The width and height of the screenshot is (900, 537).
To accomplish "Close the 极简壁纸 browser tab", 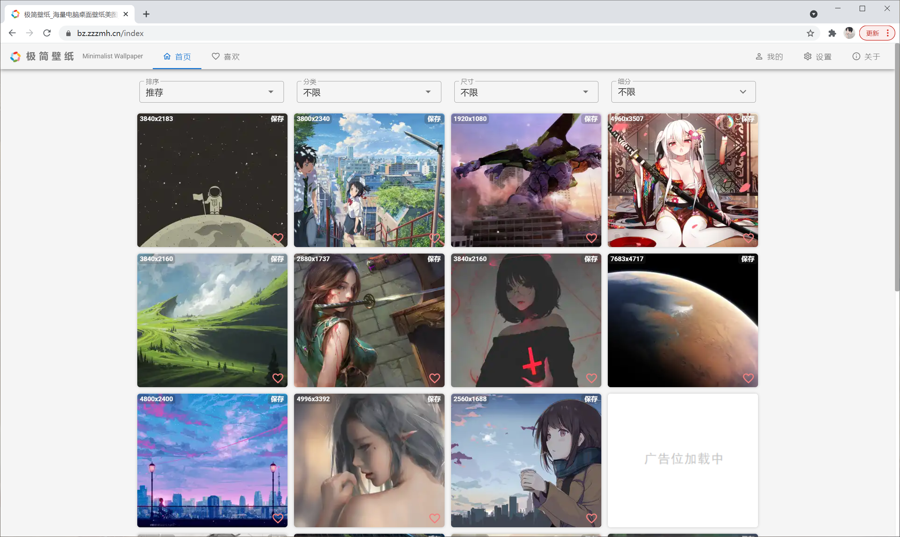I will click(x=126, y=14).
